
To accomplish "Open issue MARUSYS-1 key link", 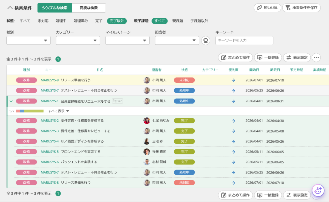I will click(50, 101).
